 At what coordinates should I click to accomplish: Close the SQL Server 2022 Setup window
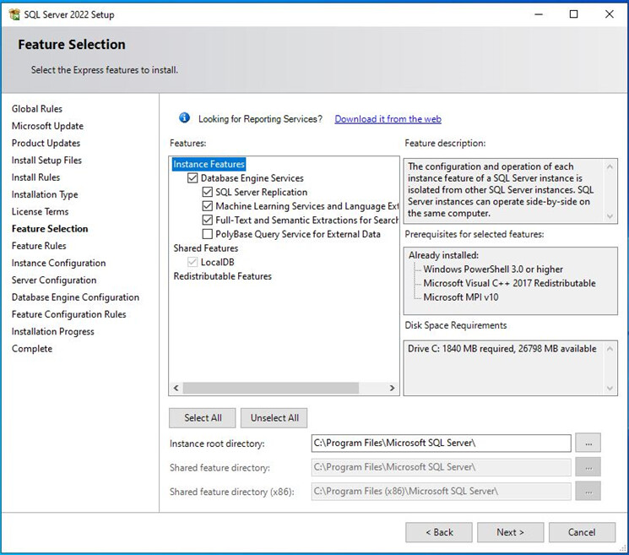(x=610, y=14)
